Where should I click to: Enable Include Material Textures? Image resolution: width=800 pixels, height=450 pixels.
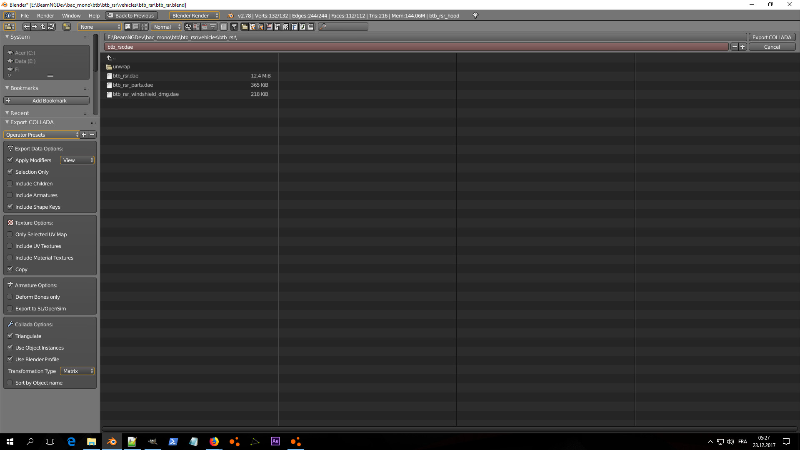pos(10,257)
